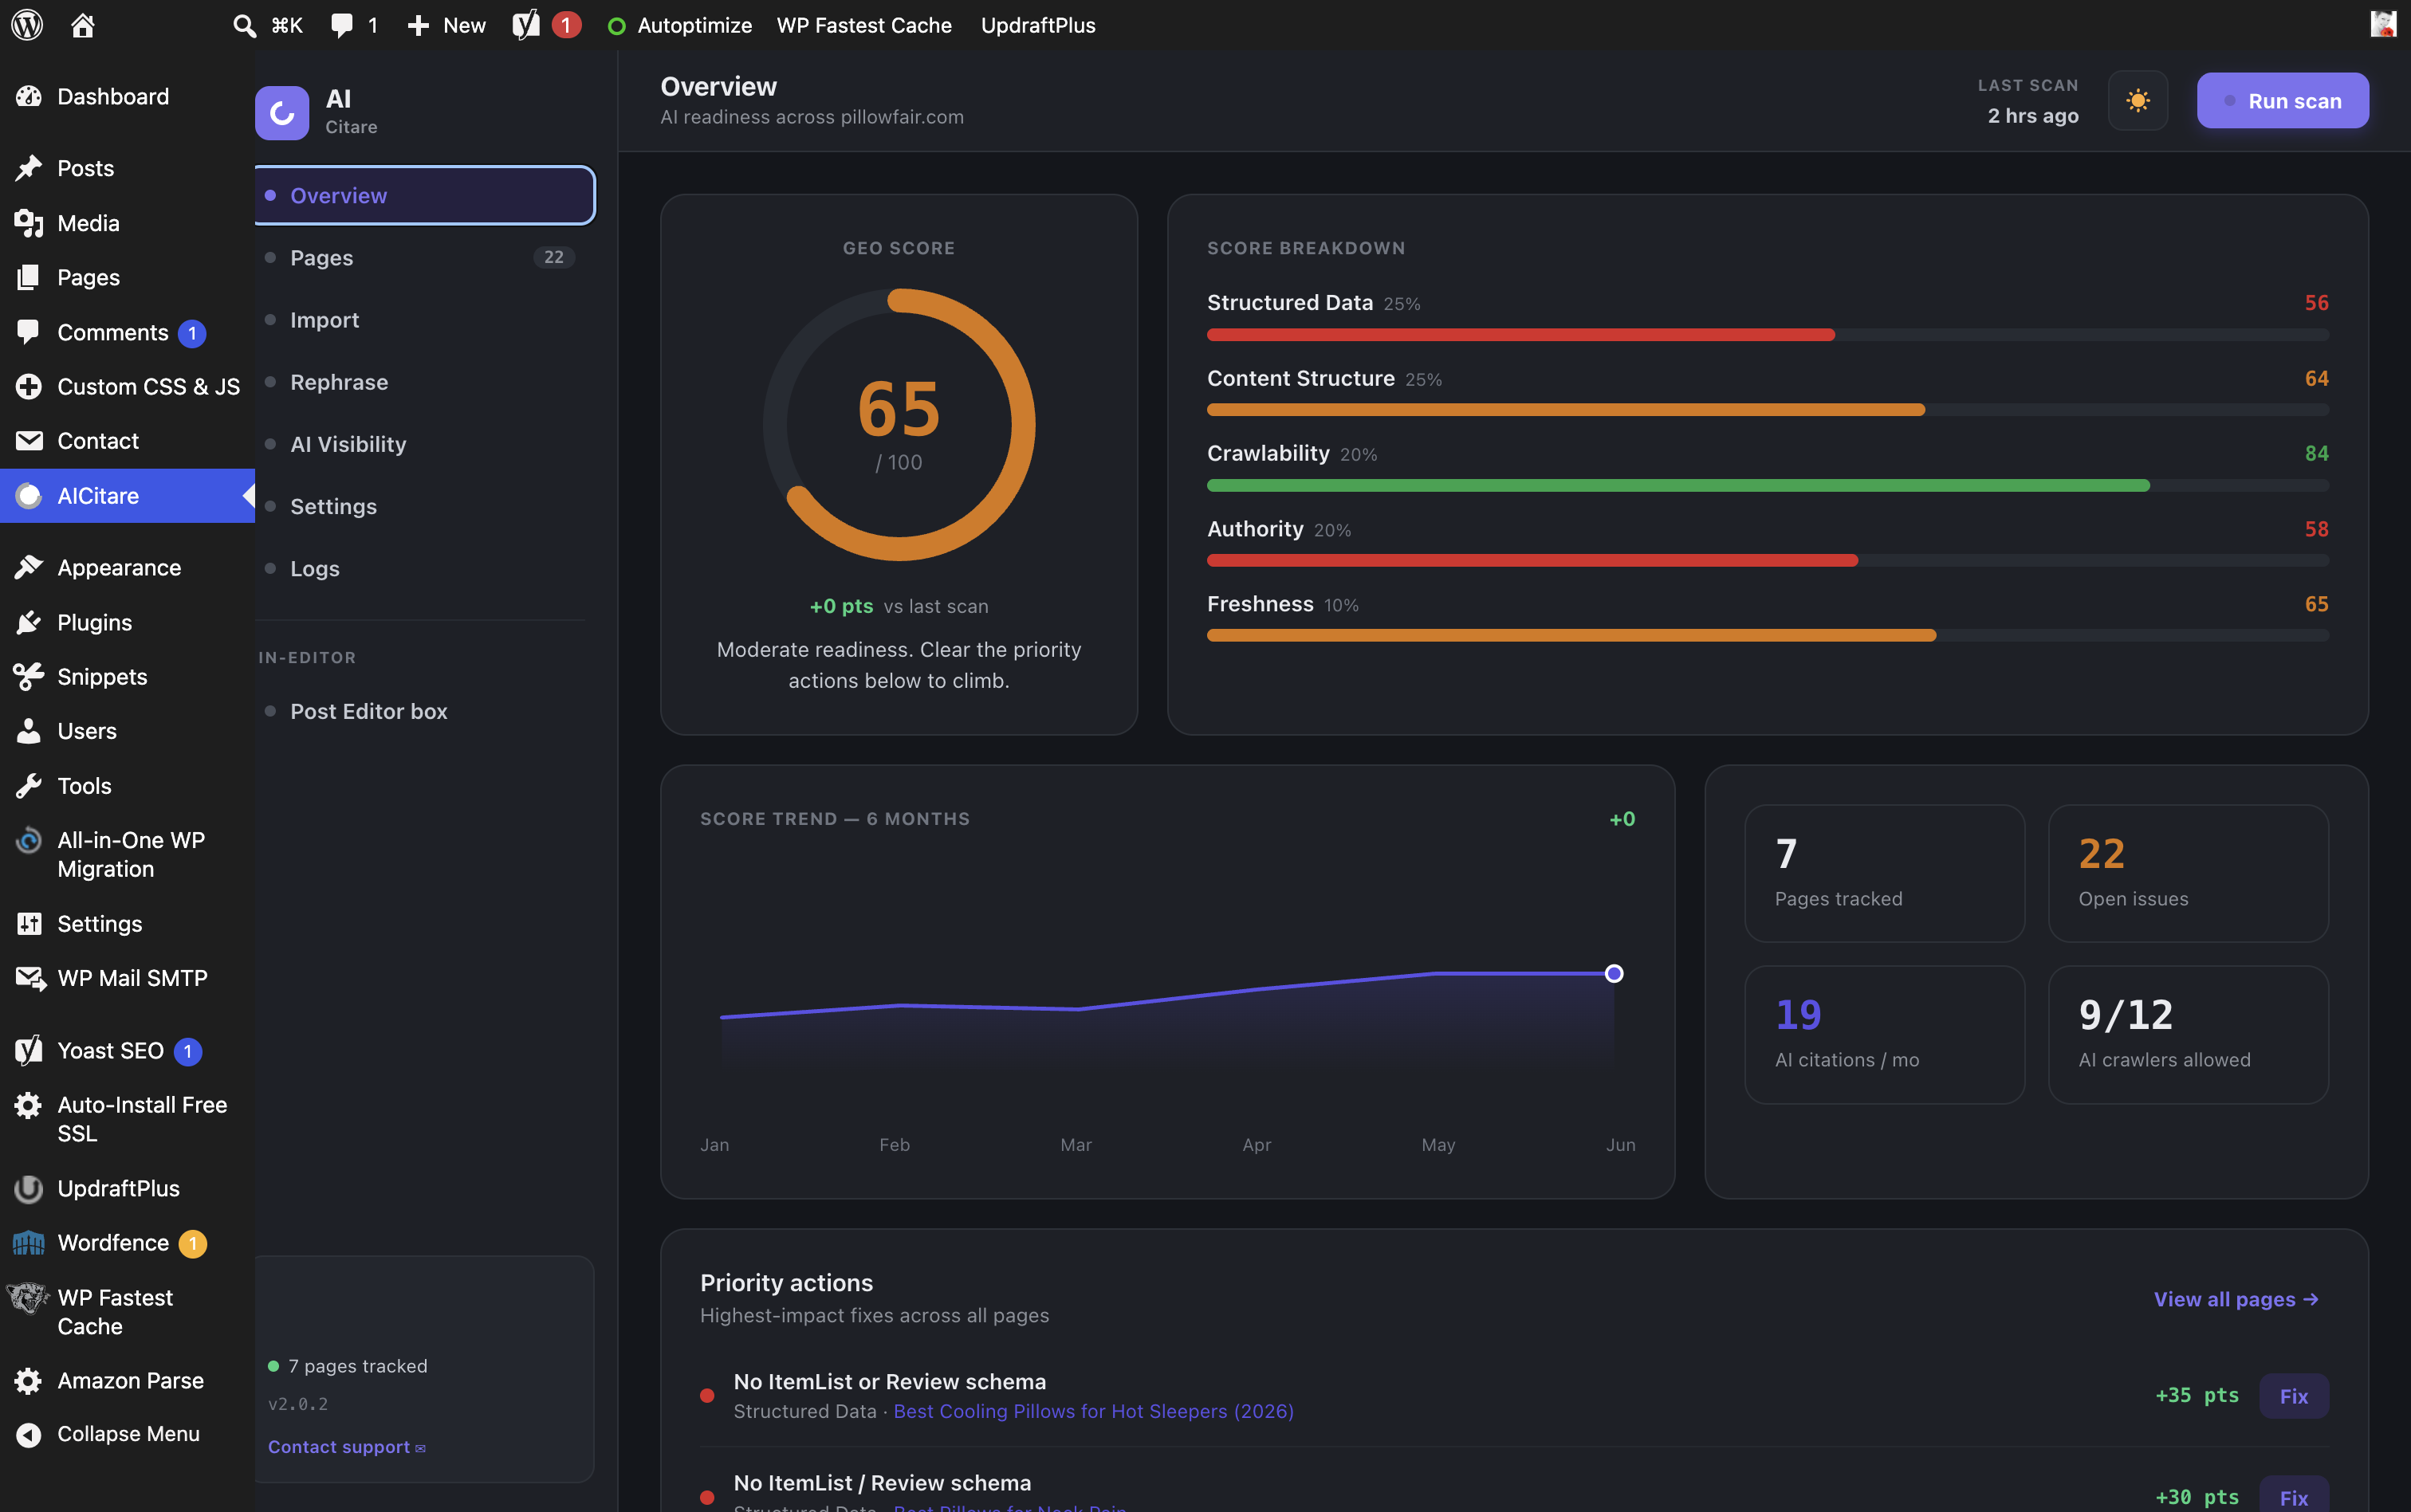Open the Pages tab with 22 badge
The width and height of the screenshot is (2411, 1512).
[425, 257]
